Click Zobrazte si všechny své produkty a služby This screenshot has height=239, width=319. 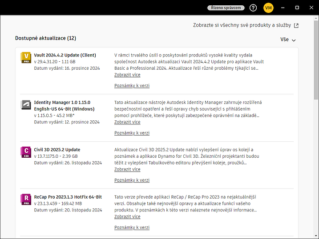tap(242, 26)
